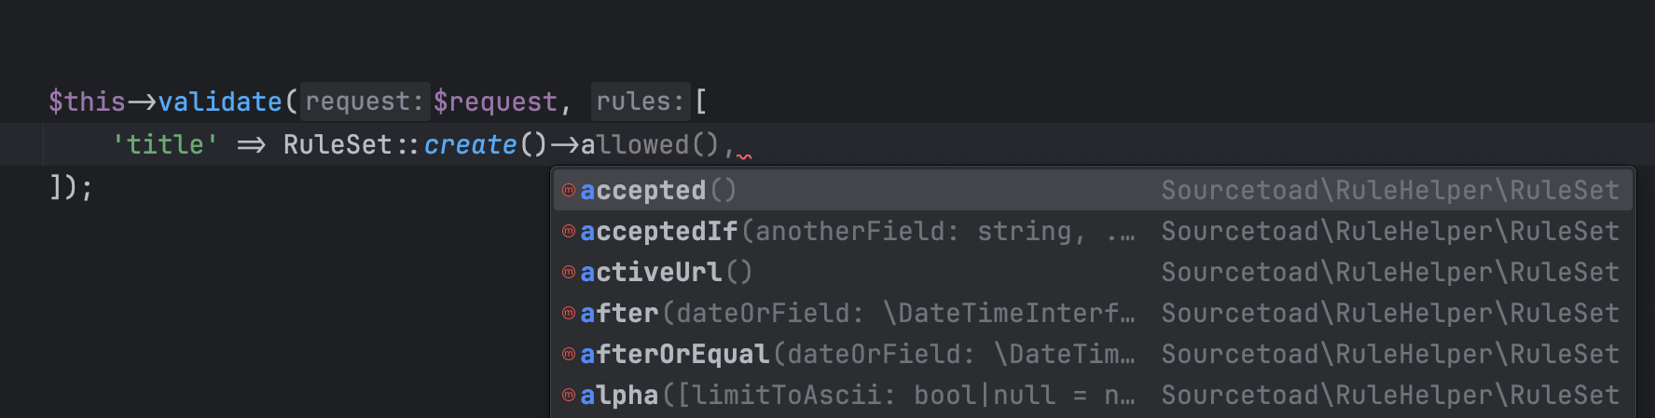
Task: Choose afterOrEqual from the suggestions
Action: (x=1093, y=355)
